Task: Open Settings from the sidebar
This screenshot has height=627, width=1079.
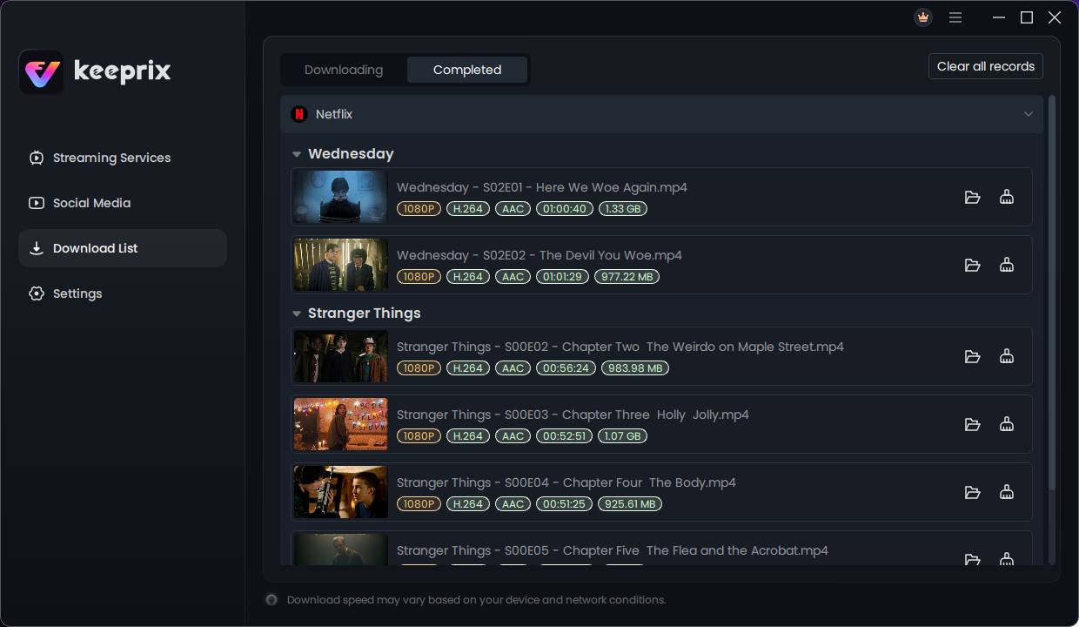Action: pyautogui.click(x=123, y=293)
